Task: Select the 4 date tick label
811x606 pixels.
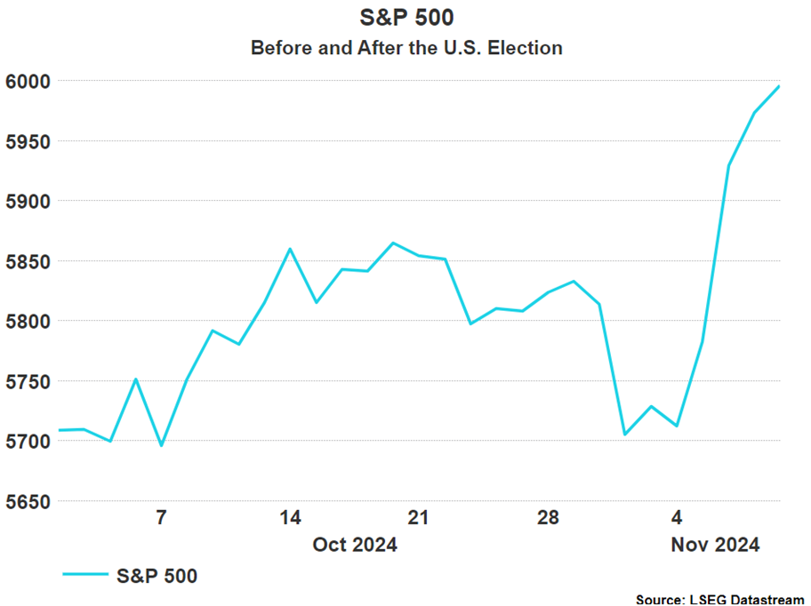Action: (x=677, y=518)
